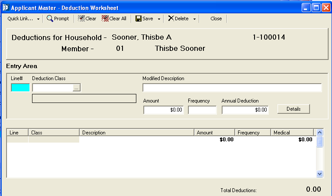Open the Deduction Class lookup ellipsis button
The height and width of the screenshot is (196, 332).
point(77,88)
